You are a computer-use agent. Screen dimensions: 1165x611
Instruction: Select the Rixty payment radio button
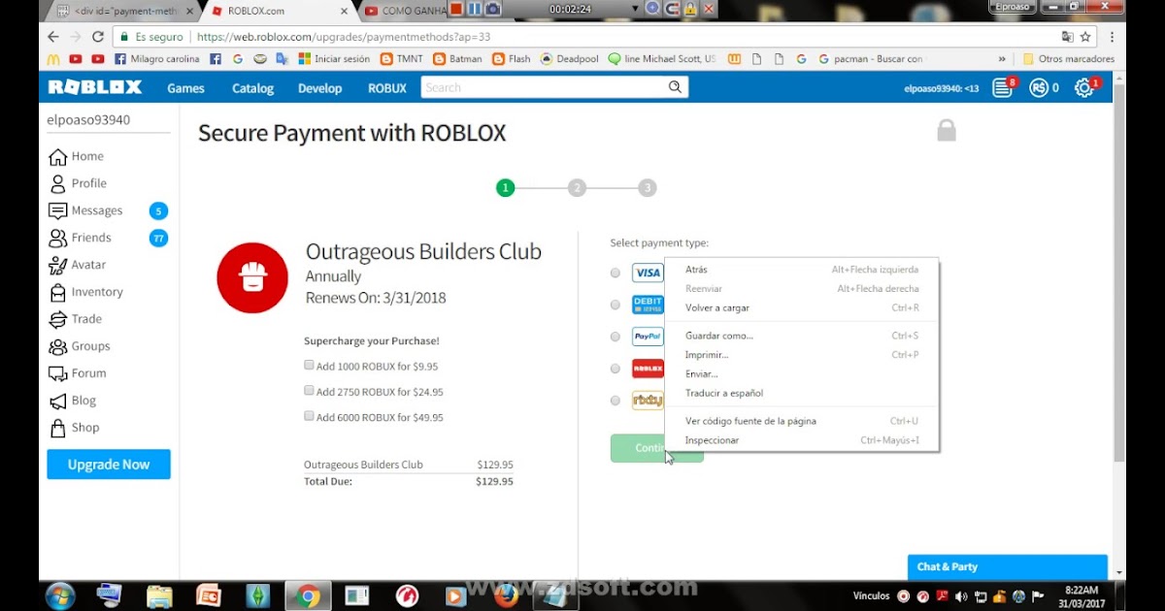tap(616, 401)
